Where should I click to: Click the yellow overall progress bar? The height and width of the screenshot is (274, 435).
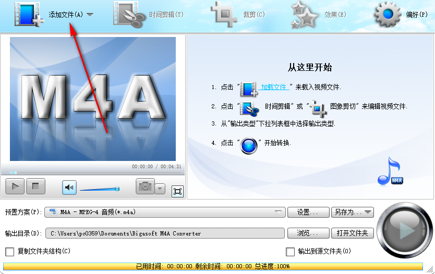click(x=213, y=266)
